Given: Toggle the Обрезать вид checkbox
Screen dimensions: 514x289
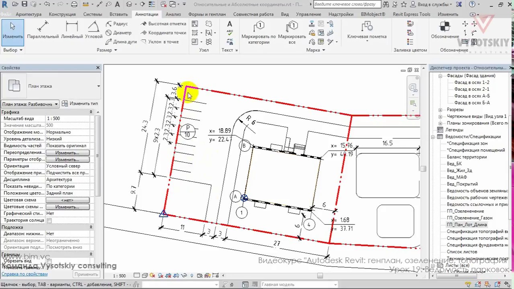Looking at the screenshot, I should pos(49,261).
